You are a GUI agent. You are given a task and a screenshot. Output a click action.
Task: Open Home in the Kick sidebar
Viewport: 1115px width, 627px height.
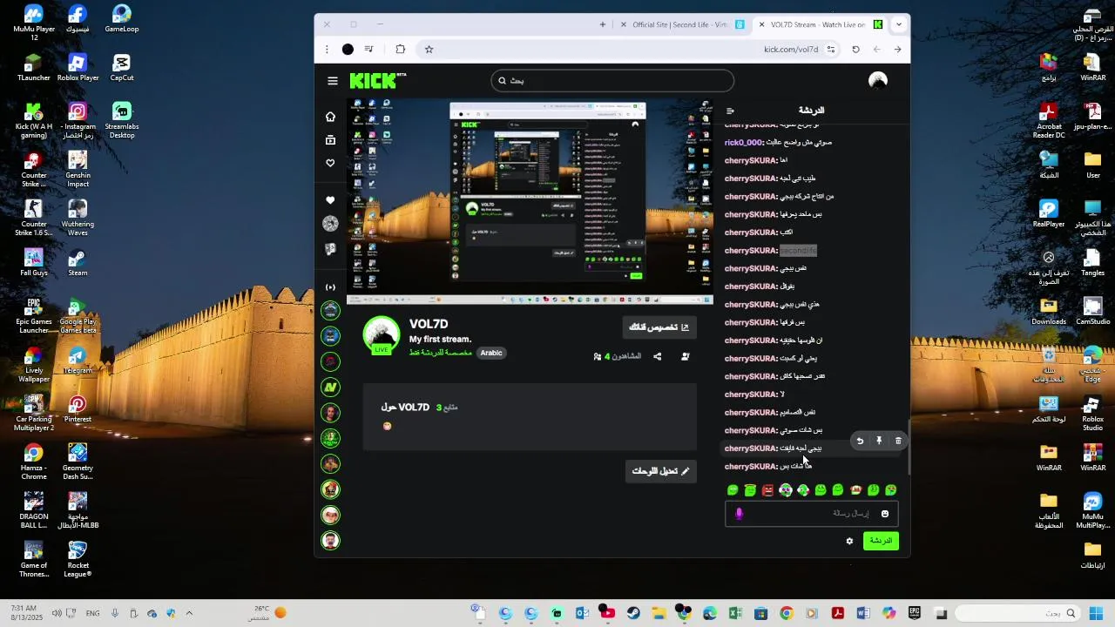coord(330,117)
